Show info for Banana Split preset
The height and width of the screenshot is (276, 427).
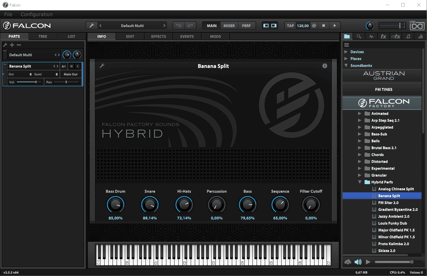pos(325,66)
